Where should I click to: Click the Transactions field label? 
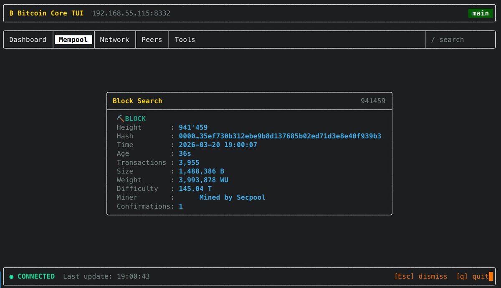(x=142, y=163)
